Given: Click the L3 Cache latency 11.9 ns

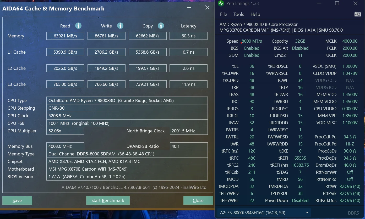Looking at the screenshot, I should (189, 84).
